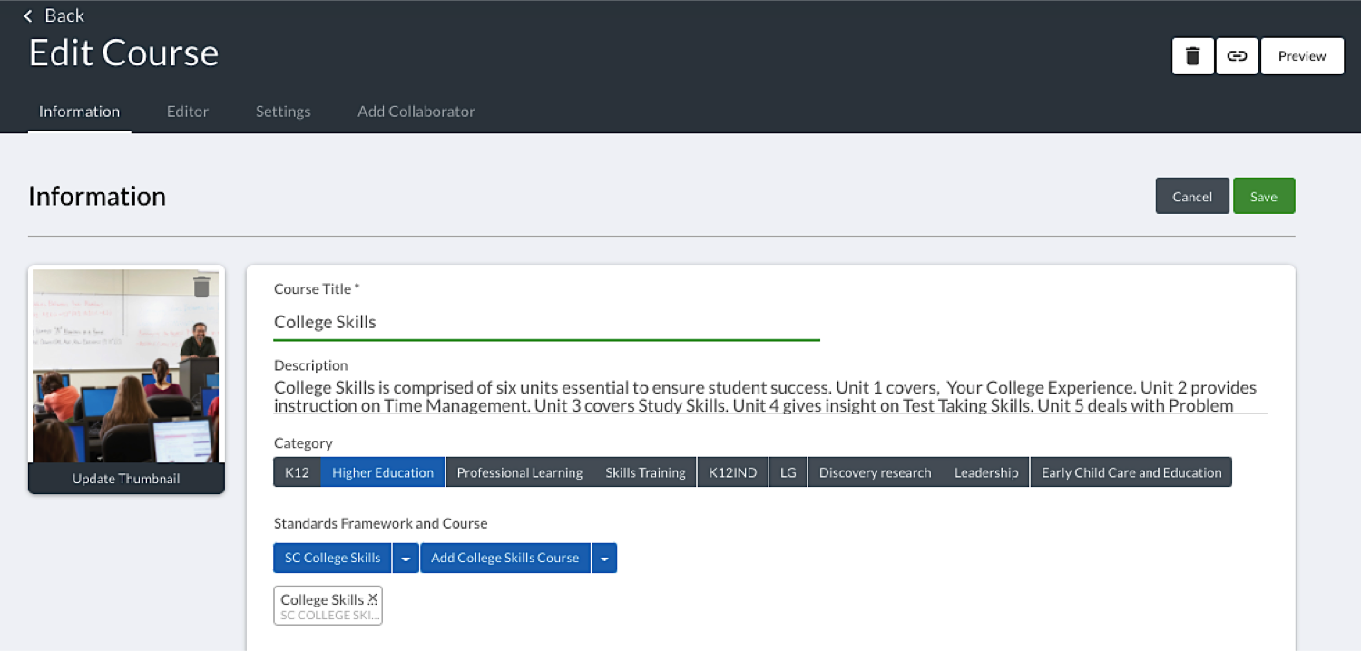Select the K12 category
1361x651 pixels.
click(297, 471)
